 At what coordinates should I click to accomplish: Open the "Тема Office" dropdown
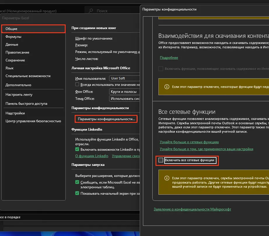124,99
